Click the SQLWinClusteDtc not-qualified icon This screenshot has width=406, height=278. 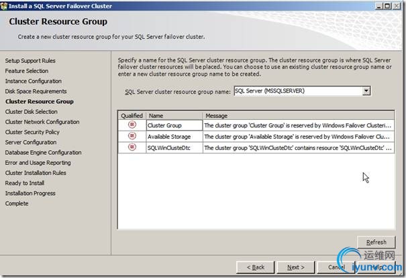[132, 147]
